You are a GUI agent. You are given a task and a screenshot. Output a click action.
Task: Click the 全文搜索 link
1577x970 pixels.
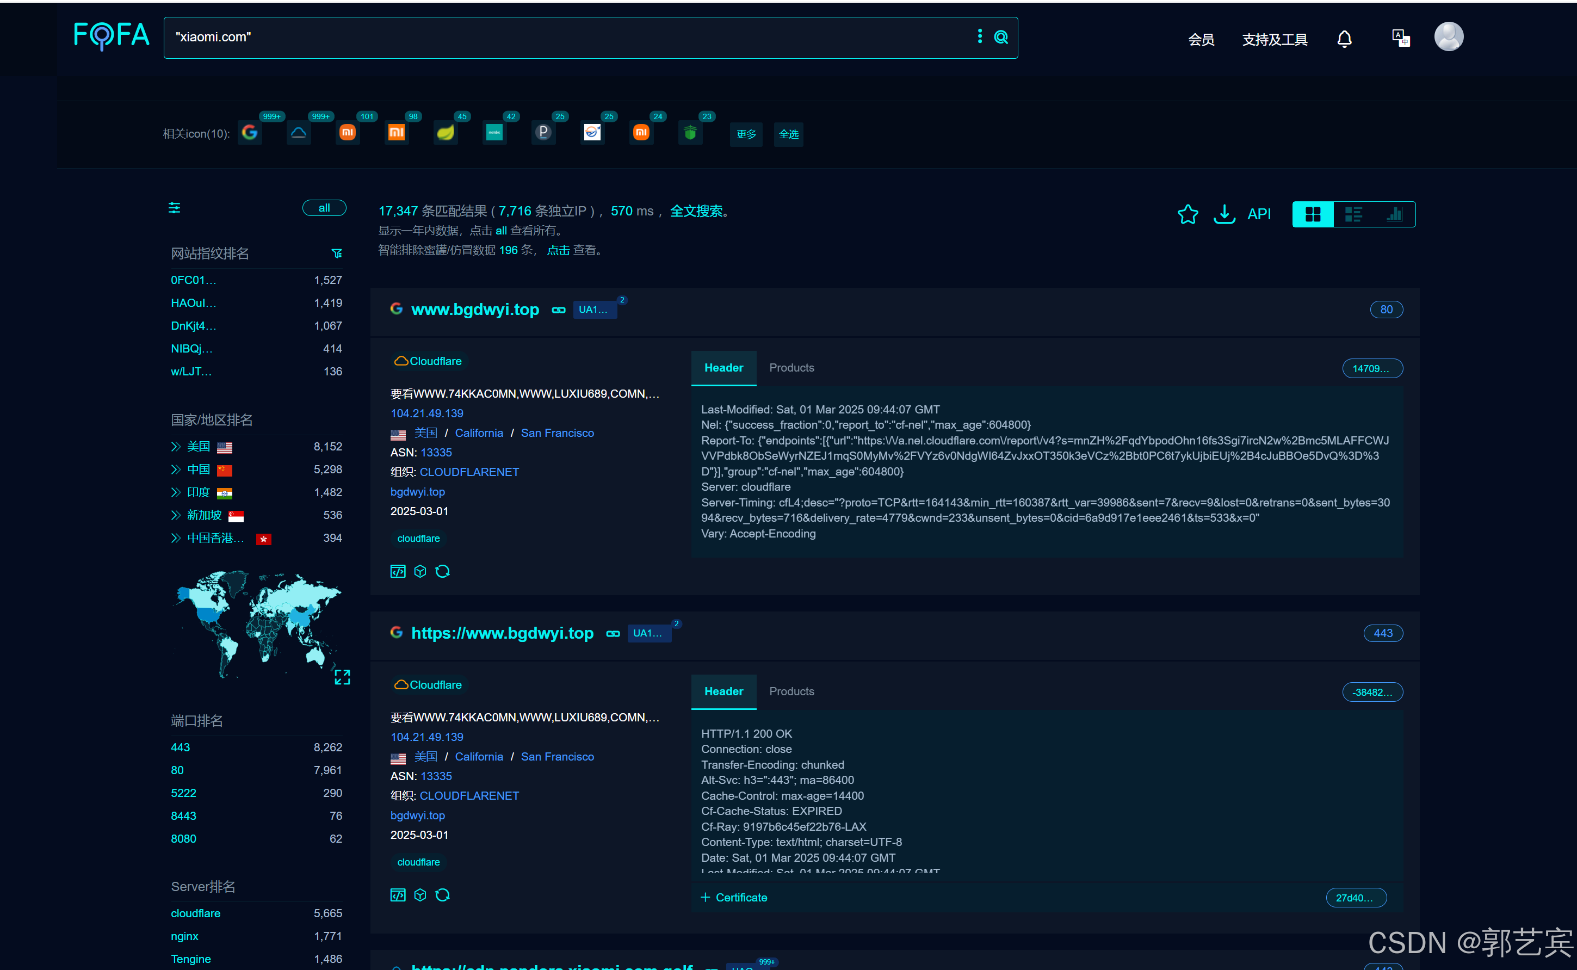(696, 211)
